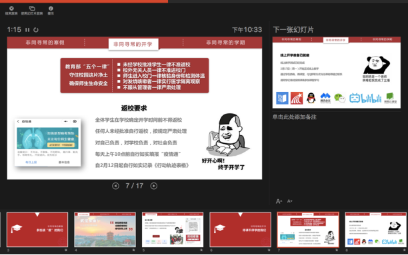Click the next slide preview panel
This screenshot has height=255, width=408.
[x=337, y=73]
